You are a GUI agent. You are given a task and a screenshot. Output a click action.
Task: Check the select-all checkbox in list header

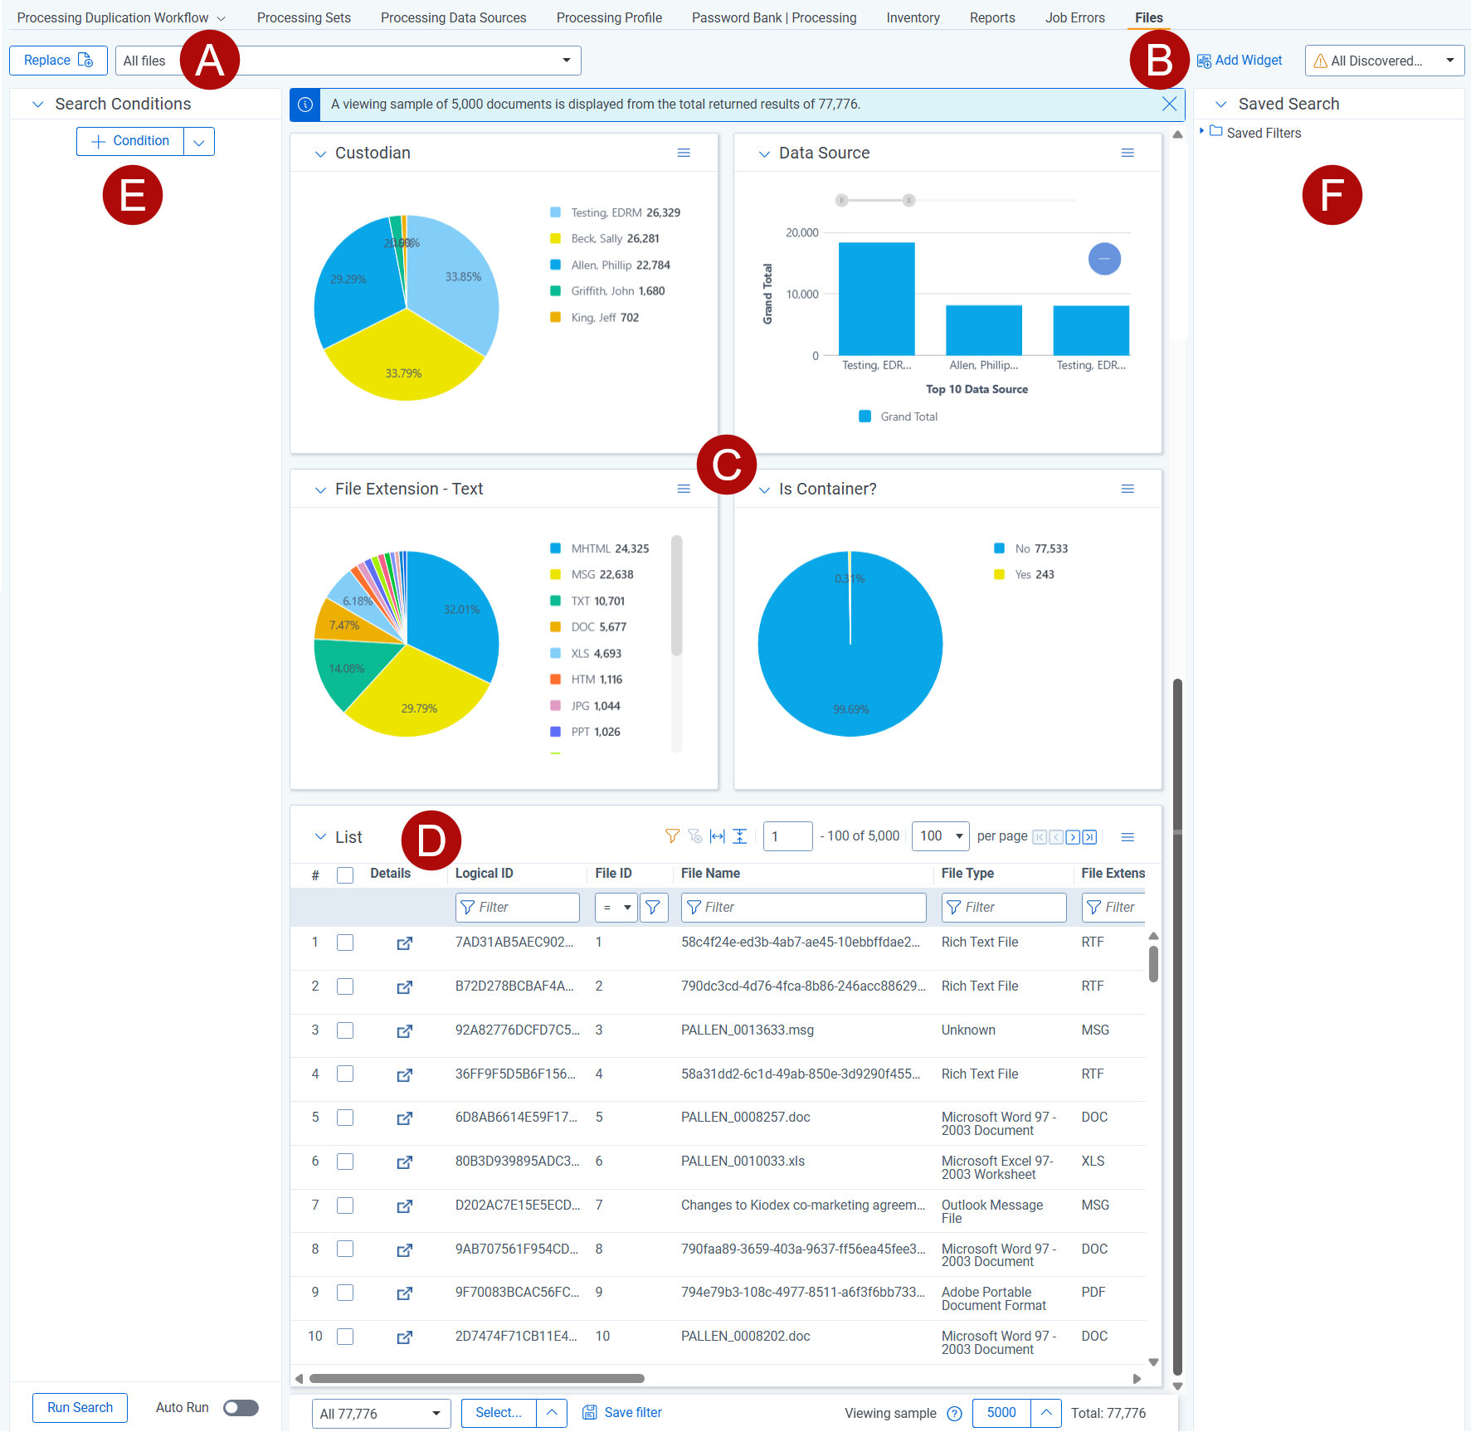(x=345, y=874)
